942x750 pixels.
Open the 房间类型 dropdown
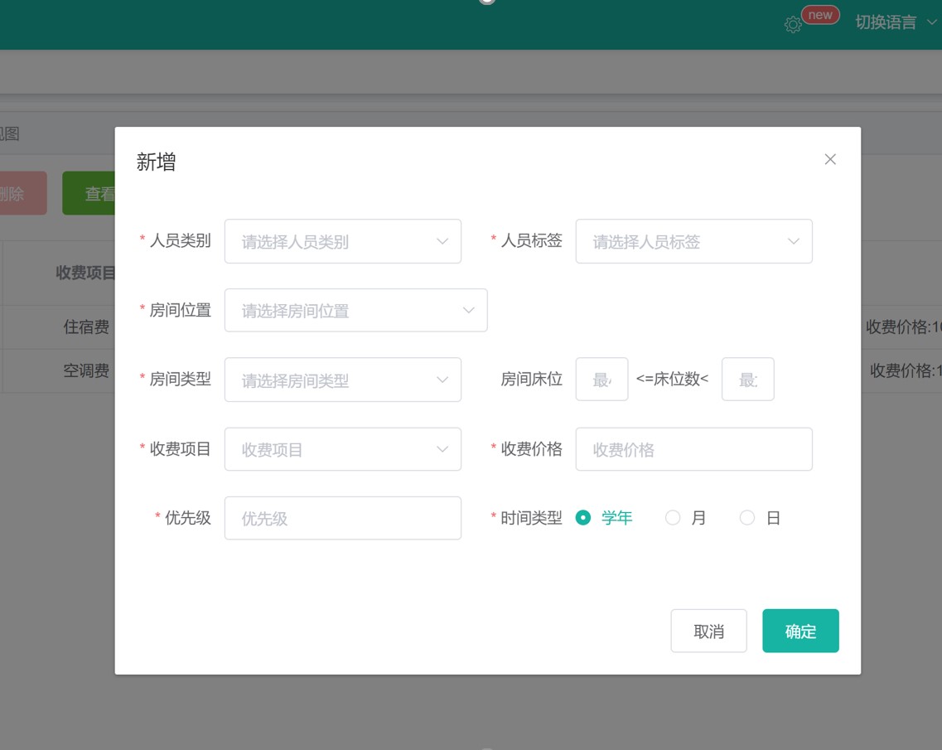(342, 380)
